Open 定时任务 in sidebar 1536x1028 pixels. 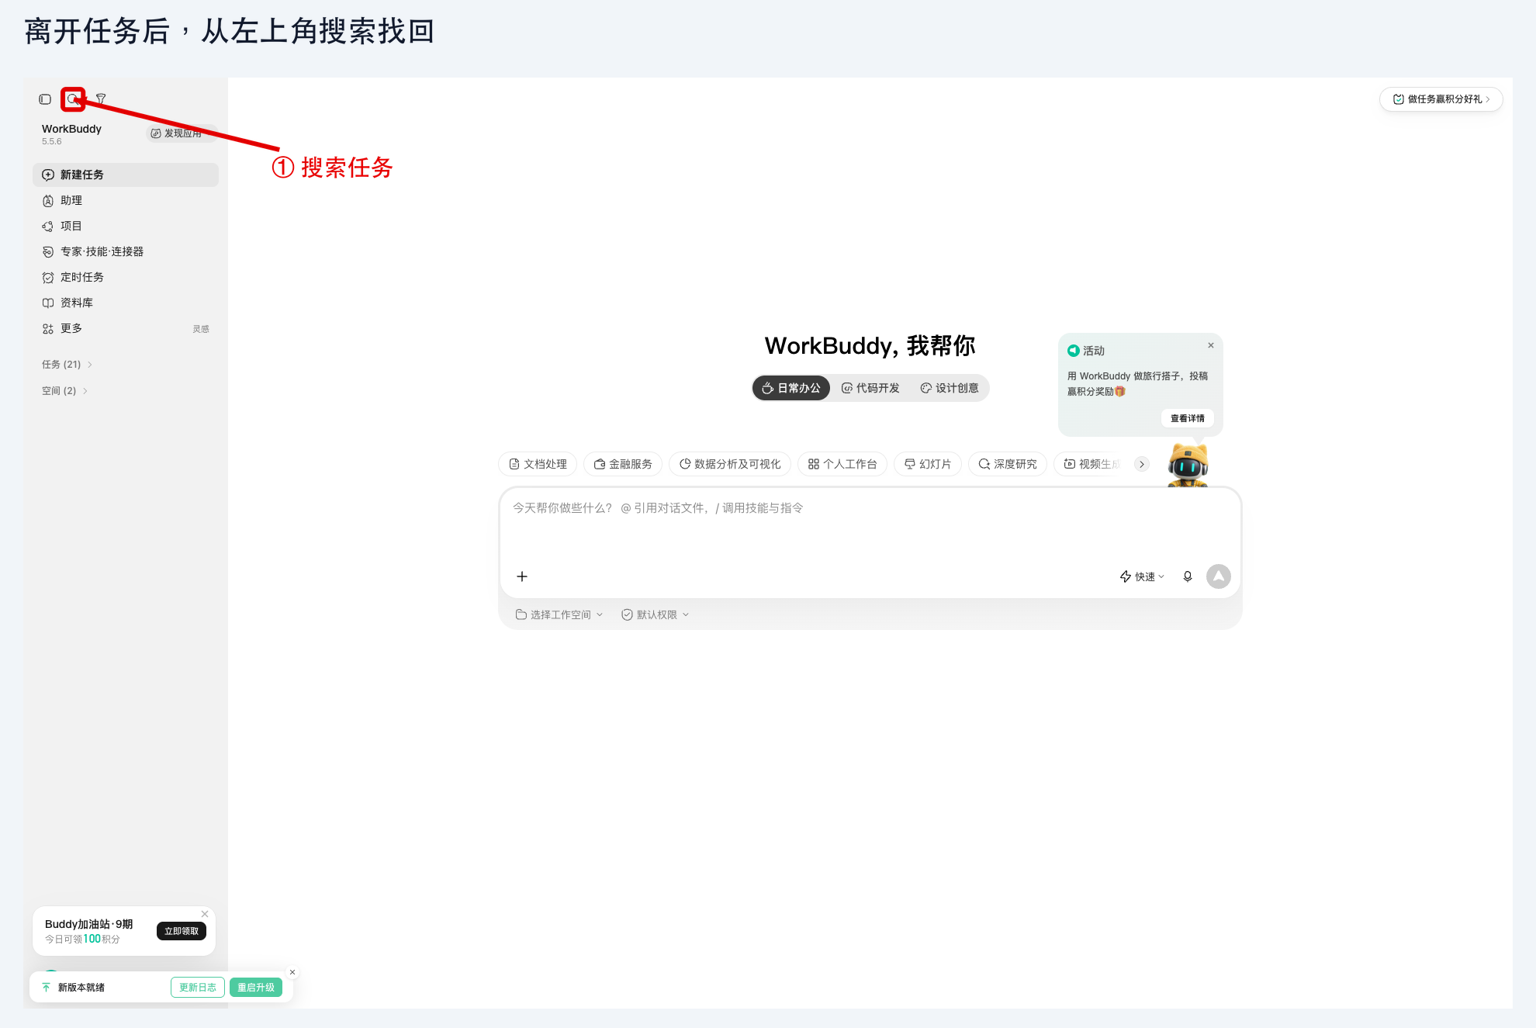[x=126, y=277]
